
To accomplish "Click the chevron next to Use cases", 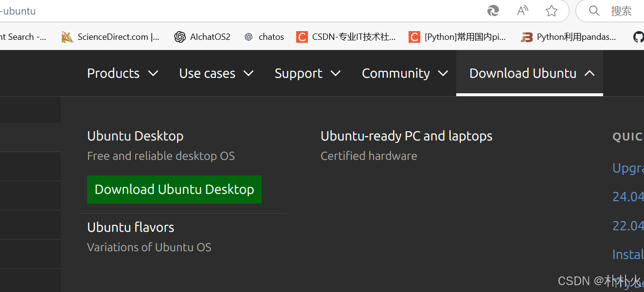I will pos(249,73).
